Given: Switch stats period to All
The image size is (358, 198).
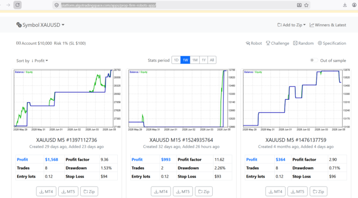Looking at the screenshot, I should [x=212, y=60].
